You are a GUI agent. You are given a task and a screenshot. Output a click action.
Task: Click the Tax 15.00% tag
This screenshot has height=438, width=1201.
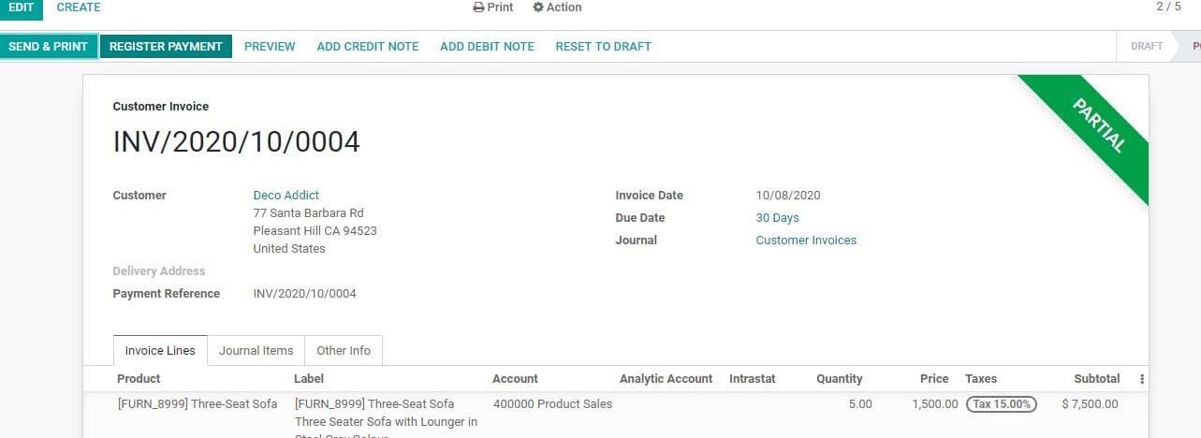coord(1001,404)
